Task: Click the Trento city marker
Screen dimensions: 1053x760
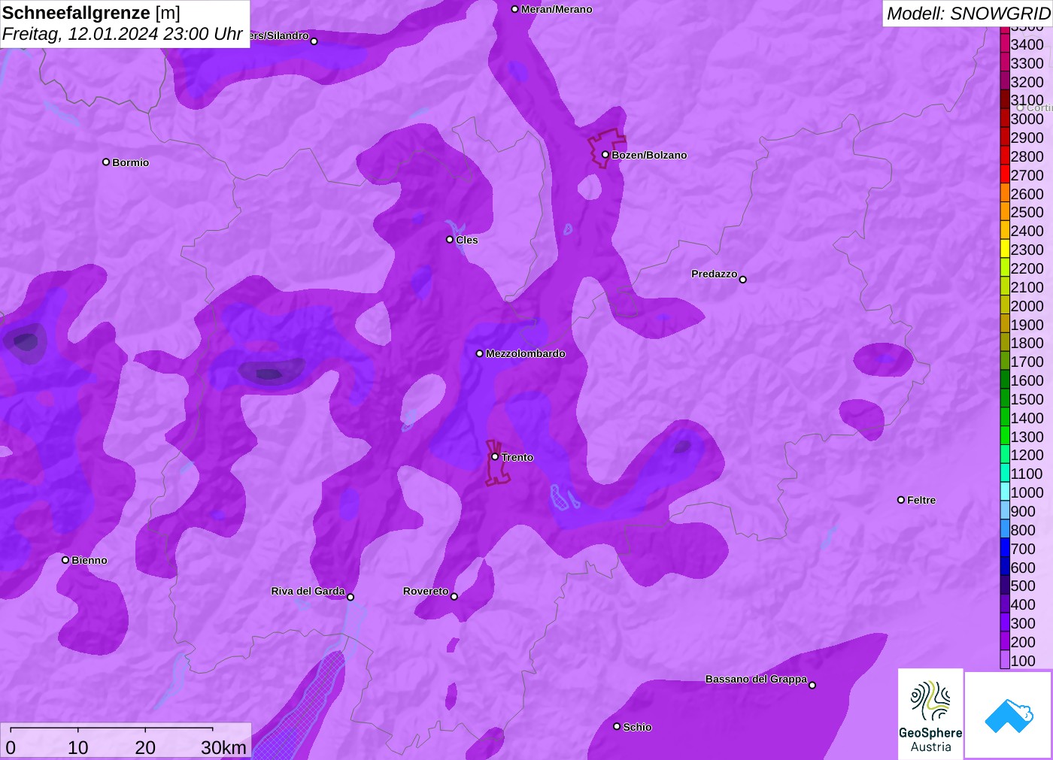Action: click(x=495, y=456)
